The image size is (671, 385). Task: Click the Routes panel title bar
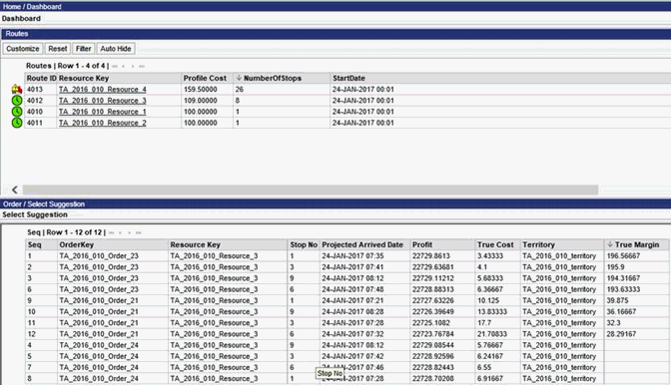(x=335, y=34)
